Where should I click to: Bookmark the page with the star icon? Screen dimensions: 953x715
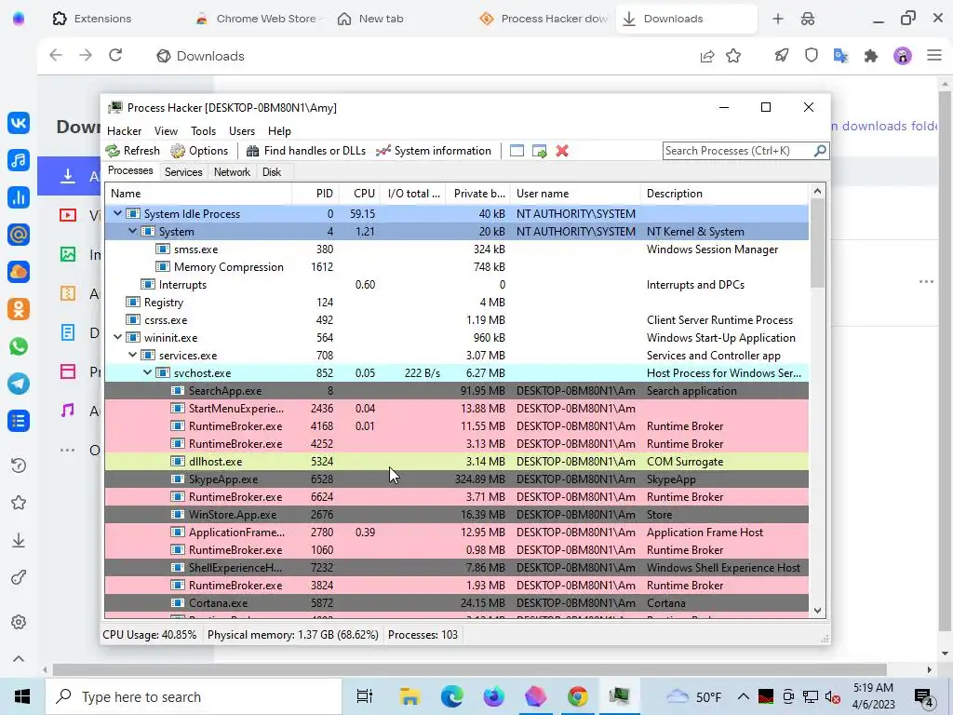pyautogui.click(x=733, y=56)
